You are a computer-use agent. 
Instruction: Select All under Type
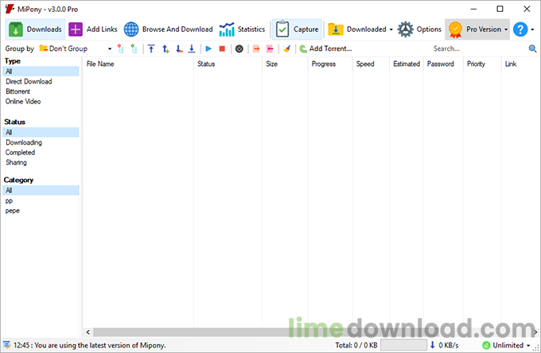[x=41, y=72]
